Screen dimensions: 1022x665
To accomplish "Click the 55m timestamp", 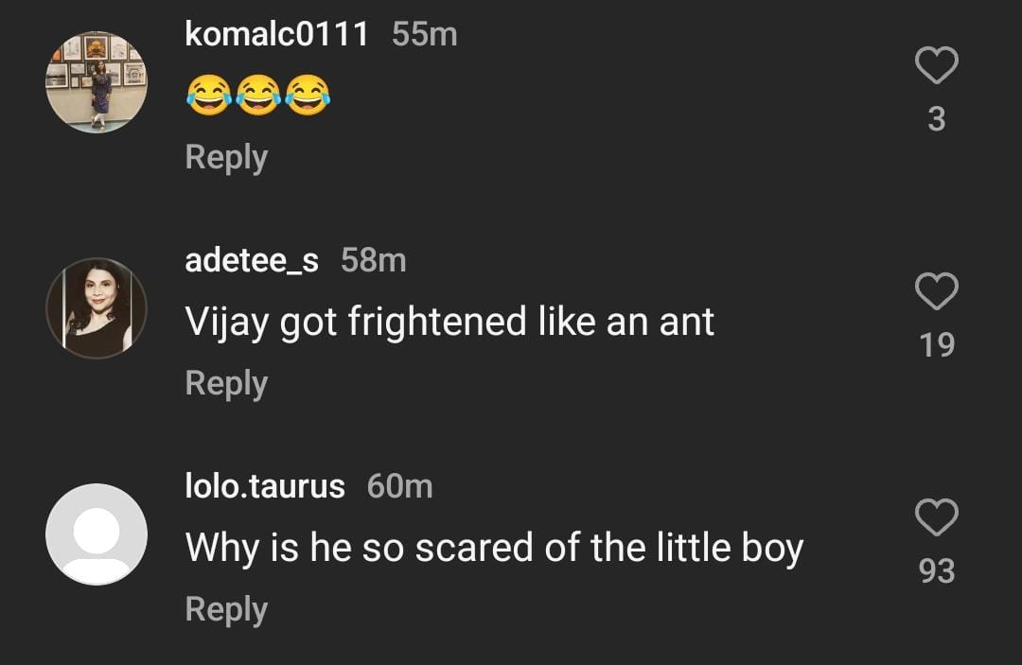I will pyautogui.click(x=424, y=35).
